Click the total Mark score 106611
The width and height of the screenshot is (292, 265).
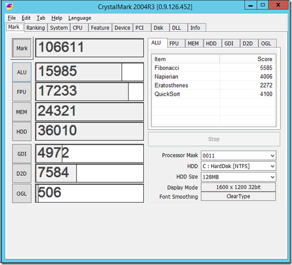point(90,48)
